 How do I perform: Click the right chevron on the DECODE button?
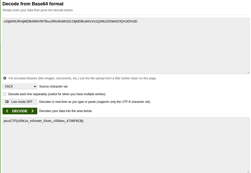point(32,111)
